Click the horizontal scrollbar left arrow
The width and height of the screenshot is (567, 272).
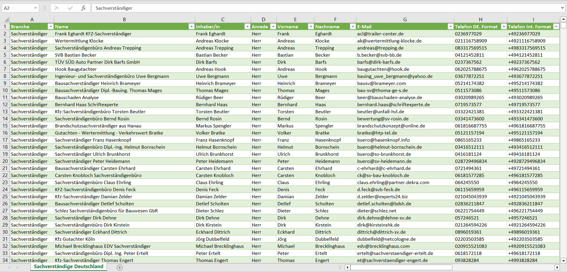pos(347,267)
